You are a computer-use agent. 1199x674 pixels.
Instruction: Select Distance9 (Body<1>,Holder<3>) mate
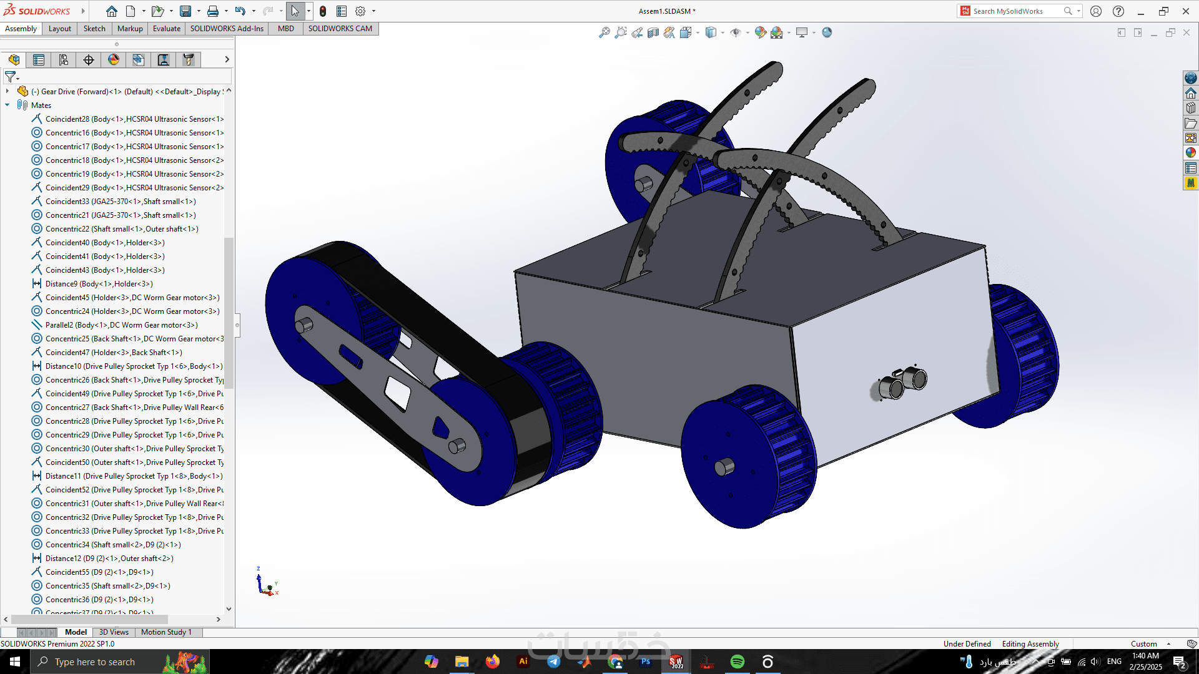click(99, 284)
